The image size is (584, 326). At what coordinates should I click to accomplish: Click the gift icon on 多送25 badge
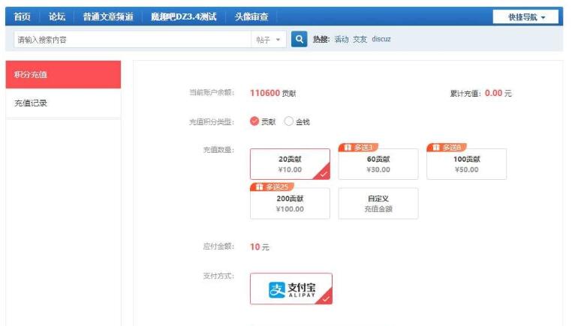259,187
